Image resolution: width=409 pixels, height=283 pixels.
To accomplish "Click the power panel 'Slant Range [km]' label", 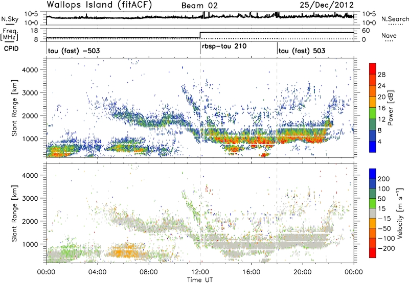I will coord(15,108).
